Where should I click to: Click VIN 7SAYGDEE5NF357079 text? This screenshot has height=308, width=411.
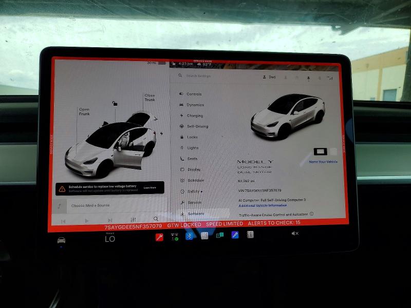[x=259, y=190]
